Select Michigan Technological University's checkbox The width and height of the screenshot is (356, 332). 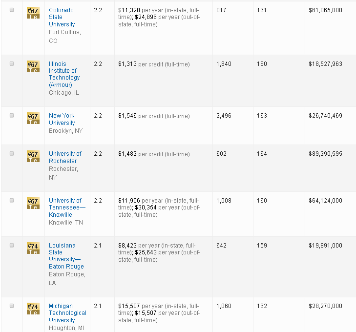pos(12,306)
